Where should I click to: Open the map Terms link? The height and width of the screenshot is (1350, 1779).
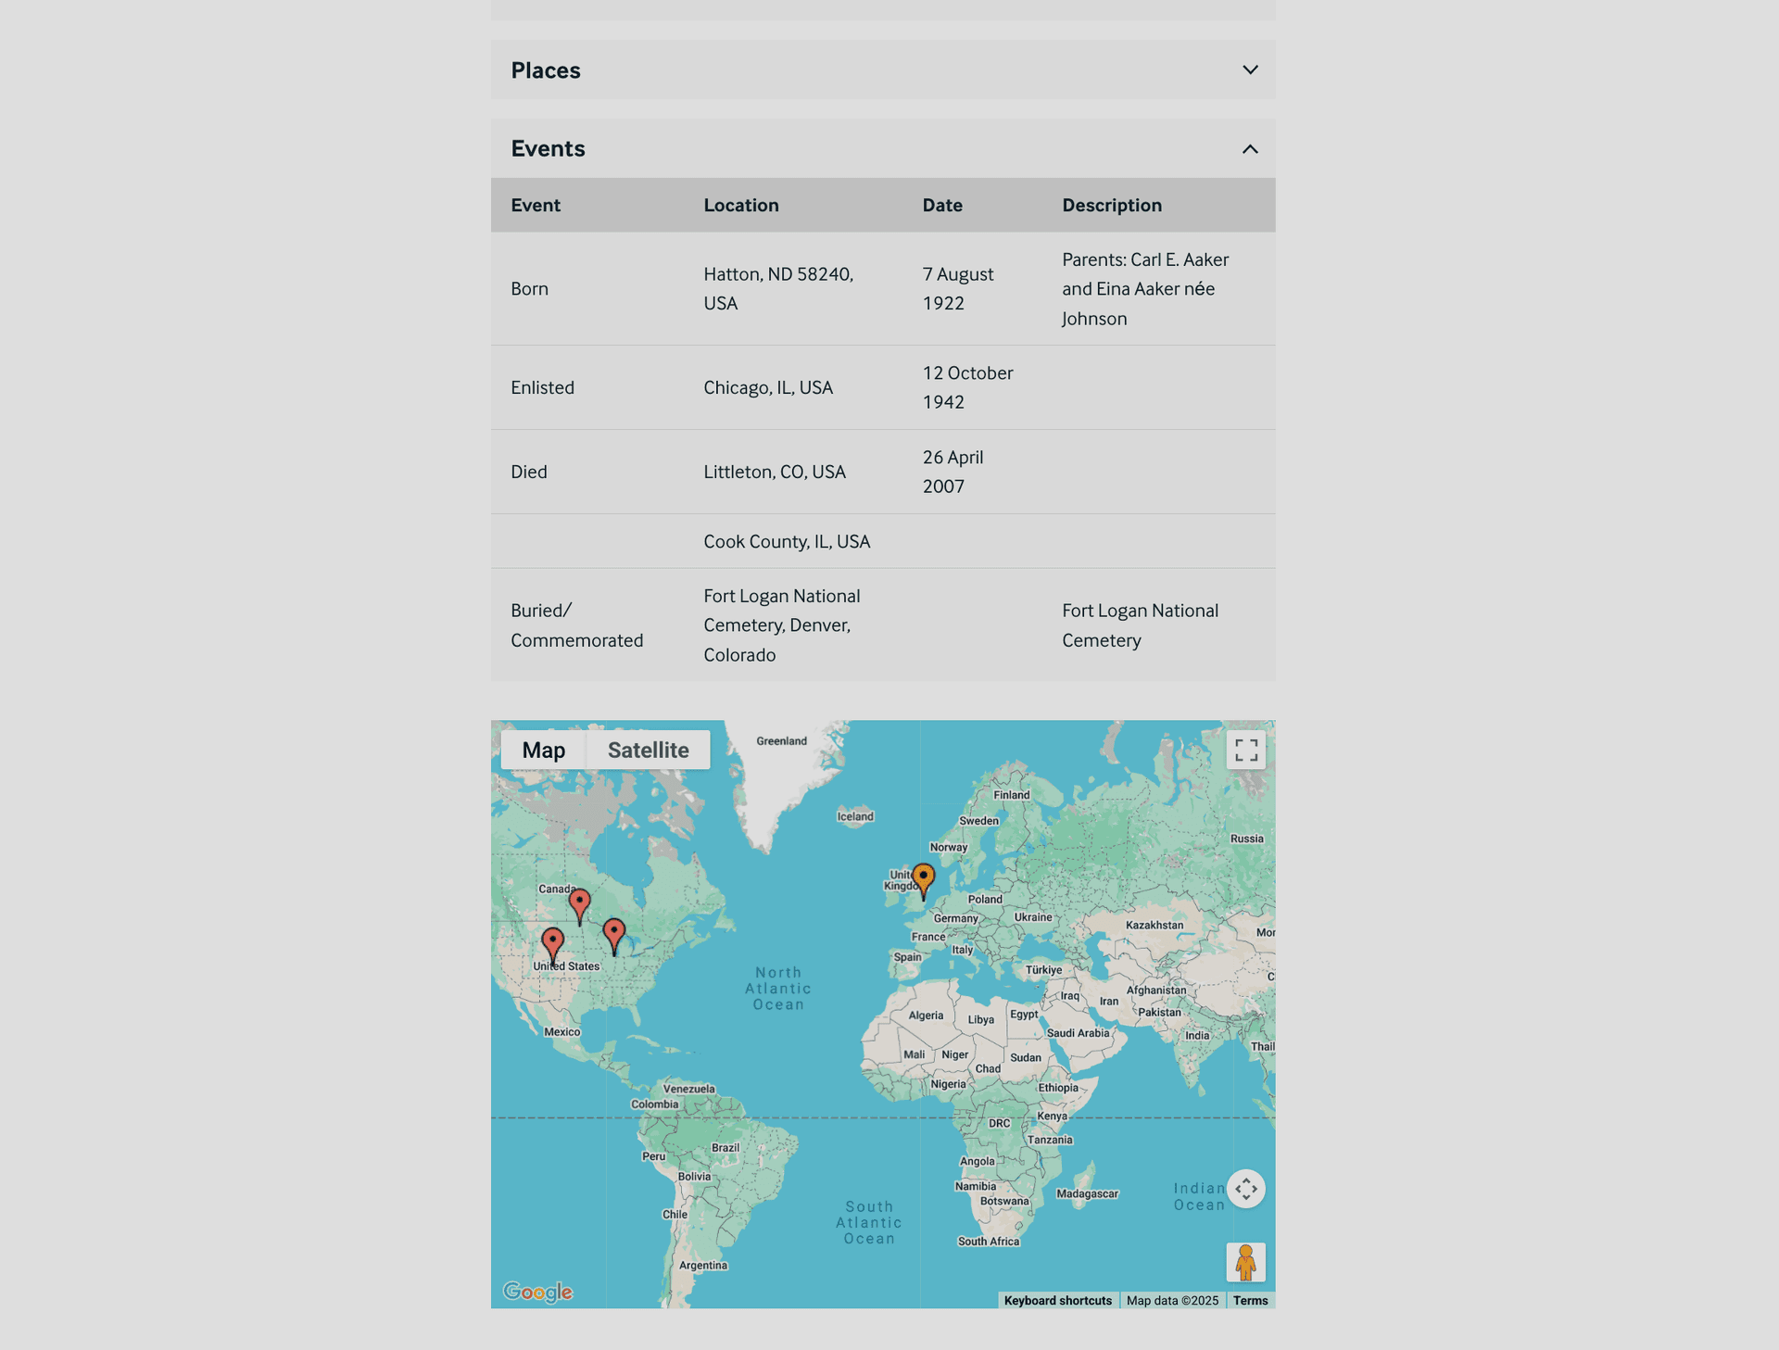tap(1250, 1300)
